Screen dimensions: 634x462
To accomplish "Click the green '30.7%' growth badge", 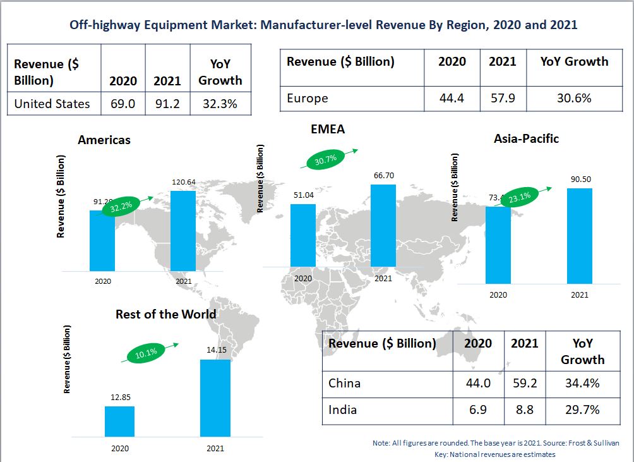I will (325, 159).
